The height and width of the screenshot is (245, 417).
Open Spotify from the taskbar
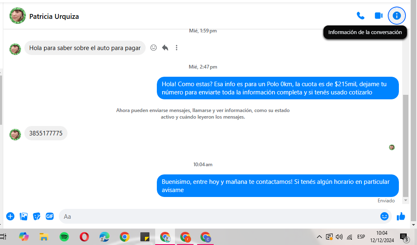pos(64,237)
